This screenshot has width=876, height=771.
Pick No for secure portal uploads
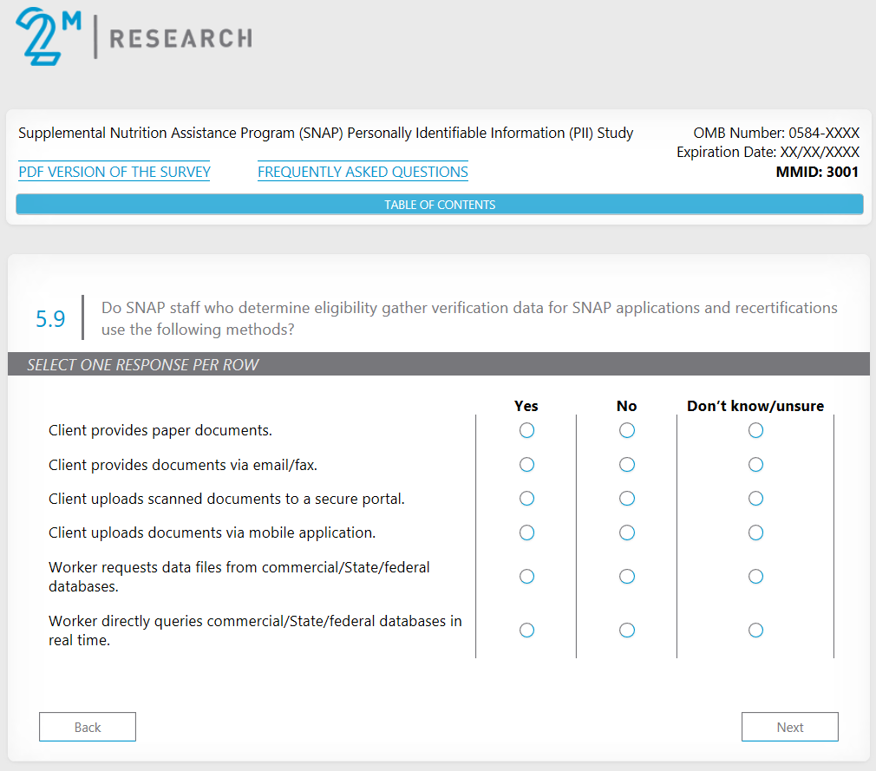point(627,499)
